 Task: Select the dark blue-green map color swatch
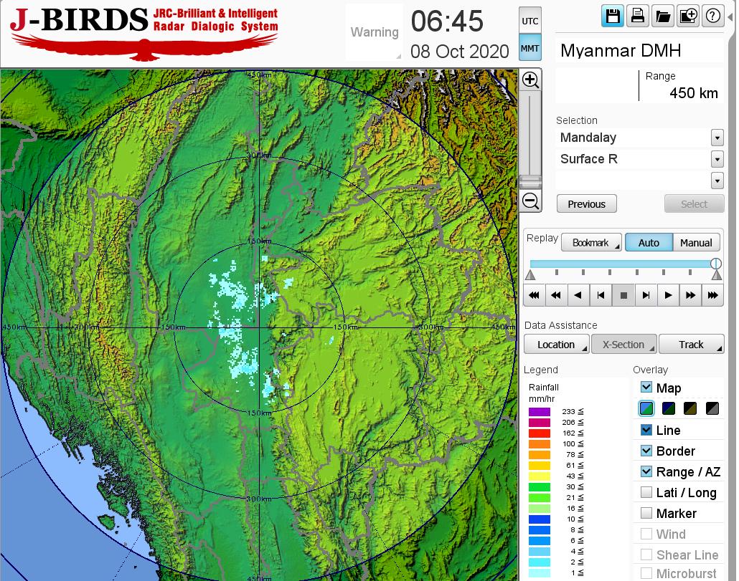[x=669, y=409]
